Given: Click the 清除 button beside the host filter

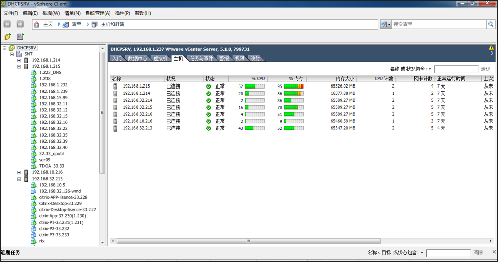Looking at the screenshot, I should pos(485,69).
